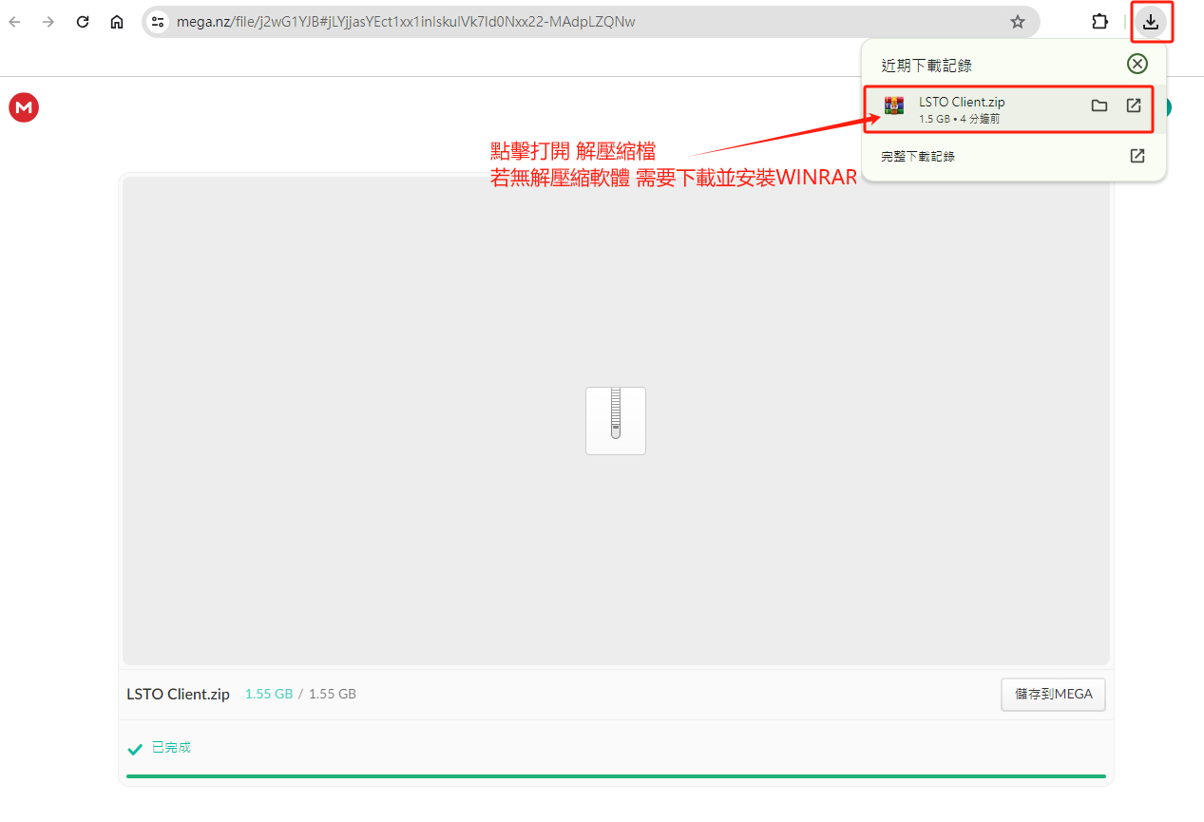Reload the current MEGA page
Viewport: 1204px width, 822px height.
83,22
